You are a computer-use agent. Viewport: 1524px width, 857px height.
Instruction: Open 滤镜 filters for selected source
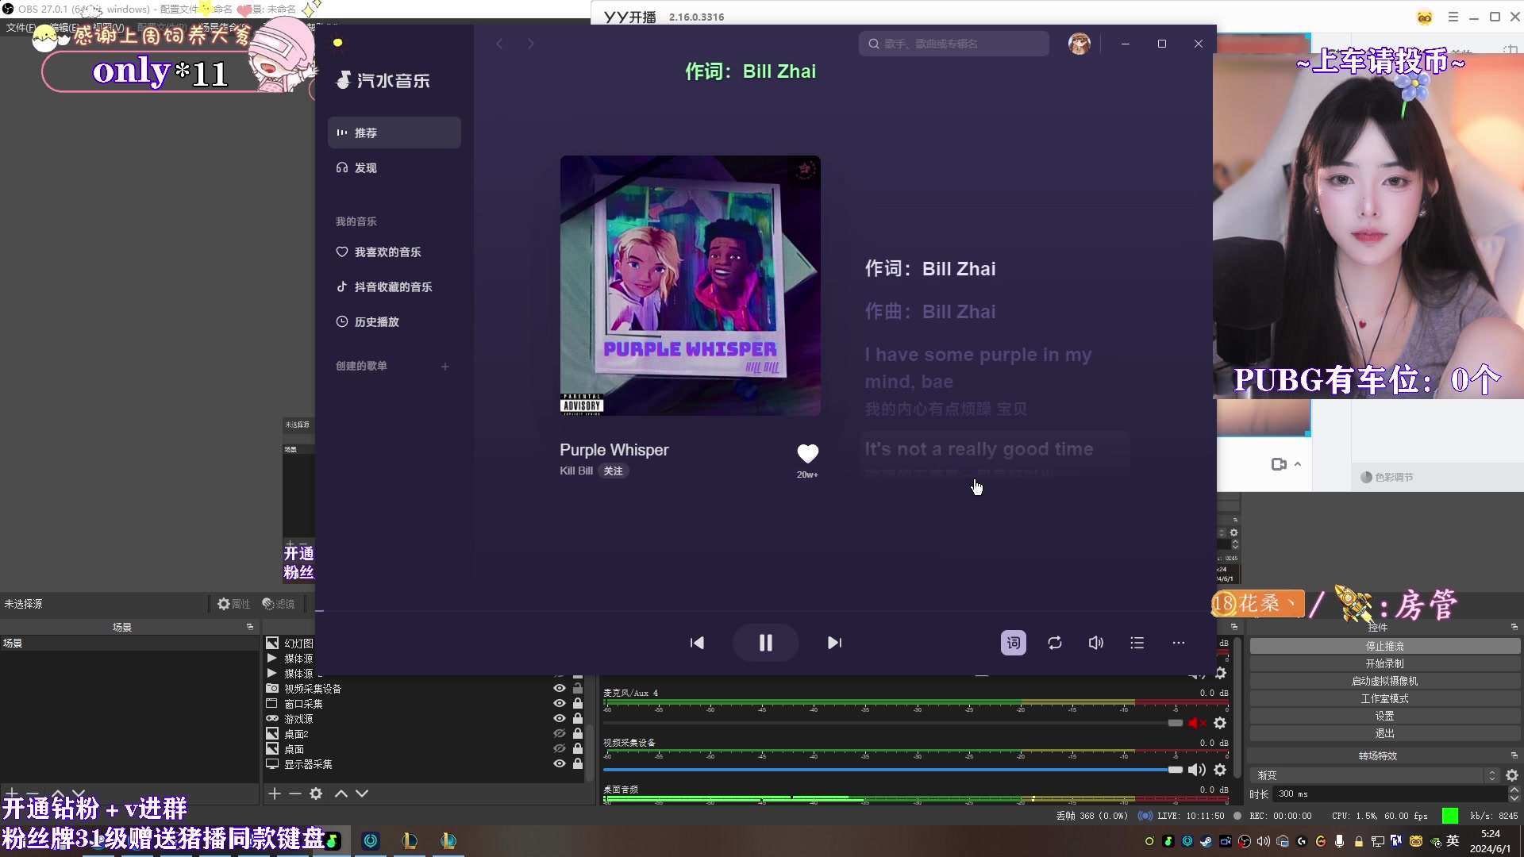(279, 604)
